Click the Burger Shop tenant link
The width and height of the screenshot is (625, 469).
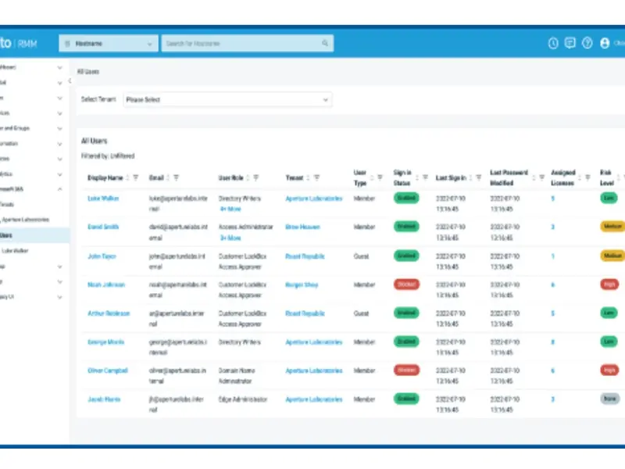coord(302,285)
